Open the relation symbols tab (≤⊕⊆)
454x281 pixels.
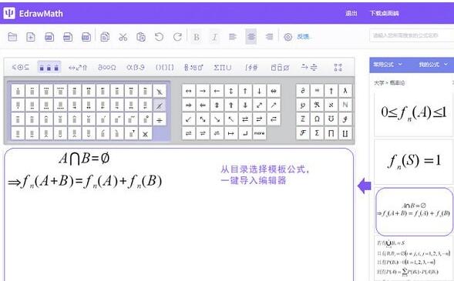[21, 67]
